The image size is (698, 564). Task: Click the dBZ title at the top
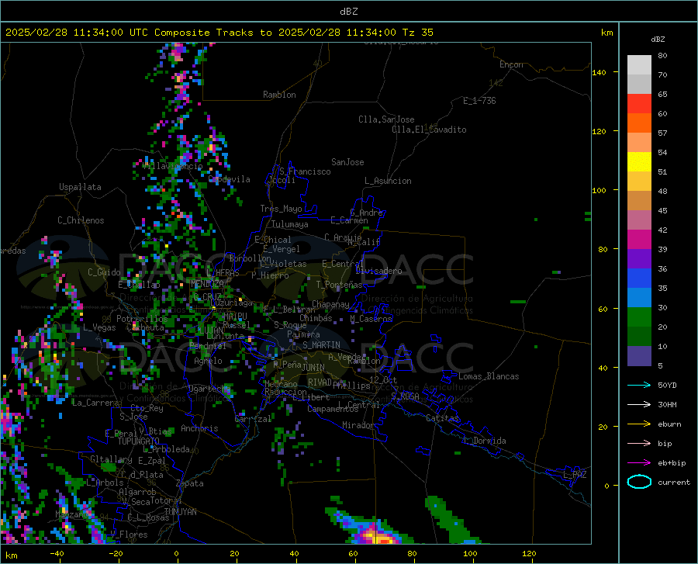(x=348, y=12)
